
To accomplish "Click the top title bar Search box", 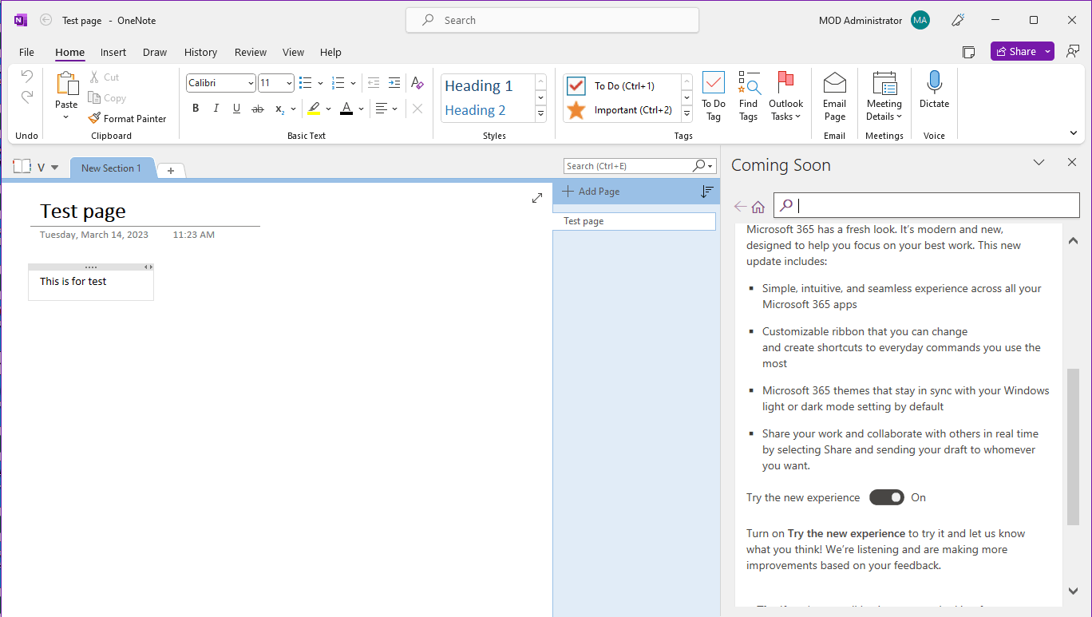I will point(552,20).
